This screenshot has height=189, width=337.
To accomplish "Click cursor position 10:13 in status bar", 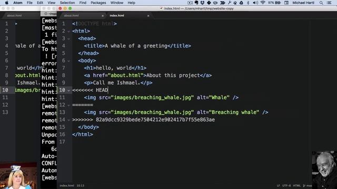I will (81, 185).
